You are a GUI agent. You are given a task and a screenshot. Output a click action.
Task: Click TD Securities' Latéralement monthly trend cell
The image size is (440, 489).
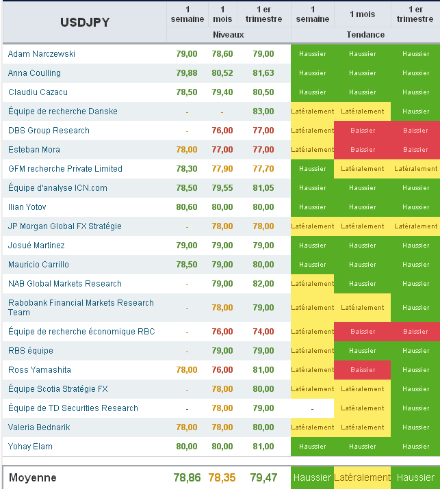click(x=362, y=408)
